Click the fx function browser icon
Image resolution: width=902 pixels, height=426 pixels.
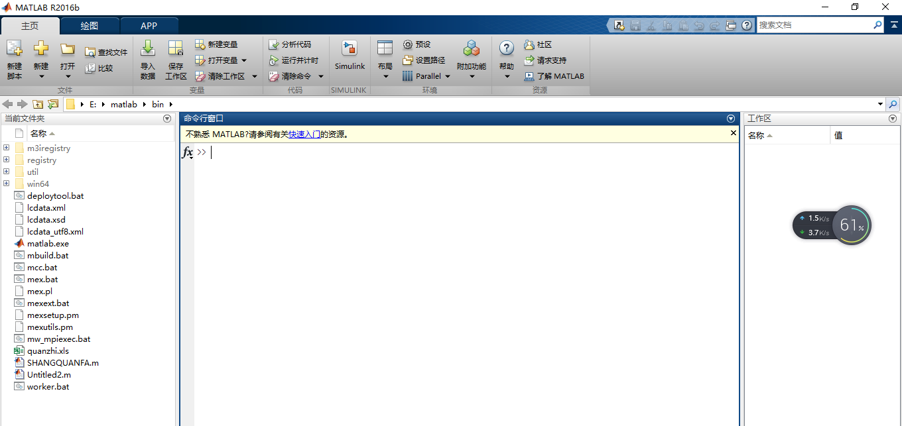(188, 153)
